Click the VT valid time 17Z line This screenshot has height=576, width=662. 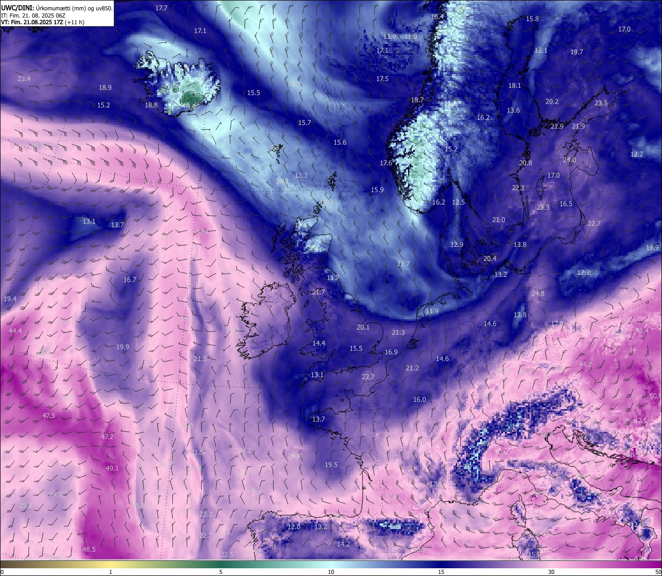coord(42,22)
